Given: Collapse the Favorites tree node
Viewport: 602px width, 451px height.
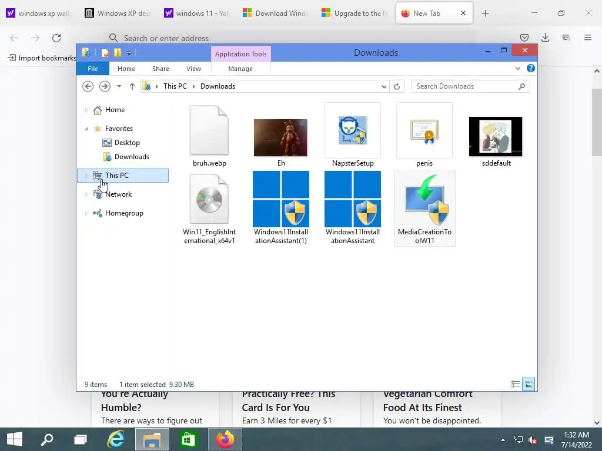Looking at the screenshot, I should (86, 129).
